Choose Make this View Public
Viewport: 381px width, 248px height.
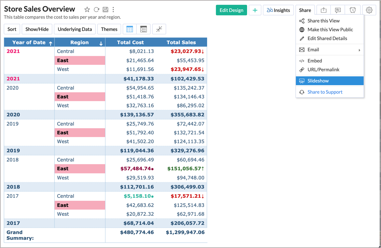tap(329, 30)
